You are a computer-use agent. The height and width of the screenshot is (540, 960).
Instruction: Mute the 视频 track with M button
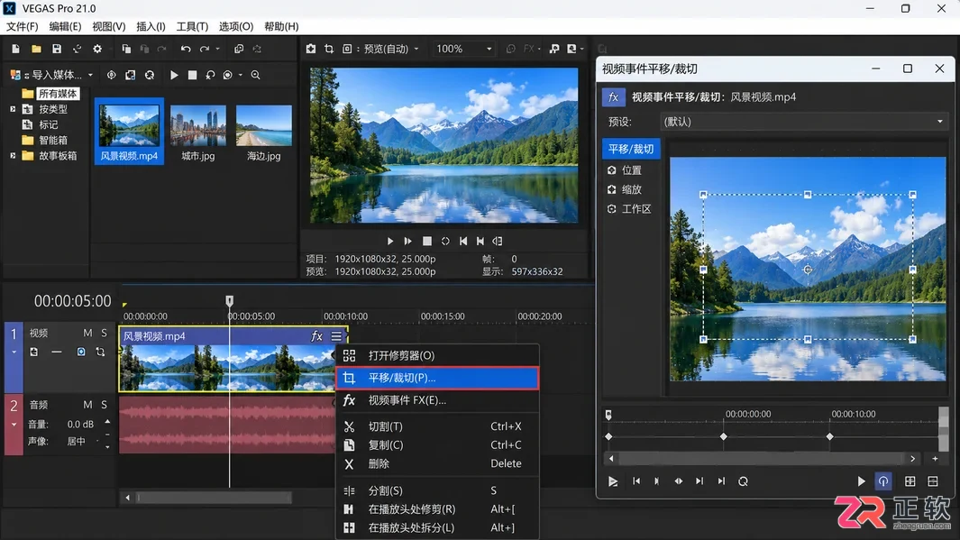[87, 333]
